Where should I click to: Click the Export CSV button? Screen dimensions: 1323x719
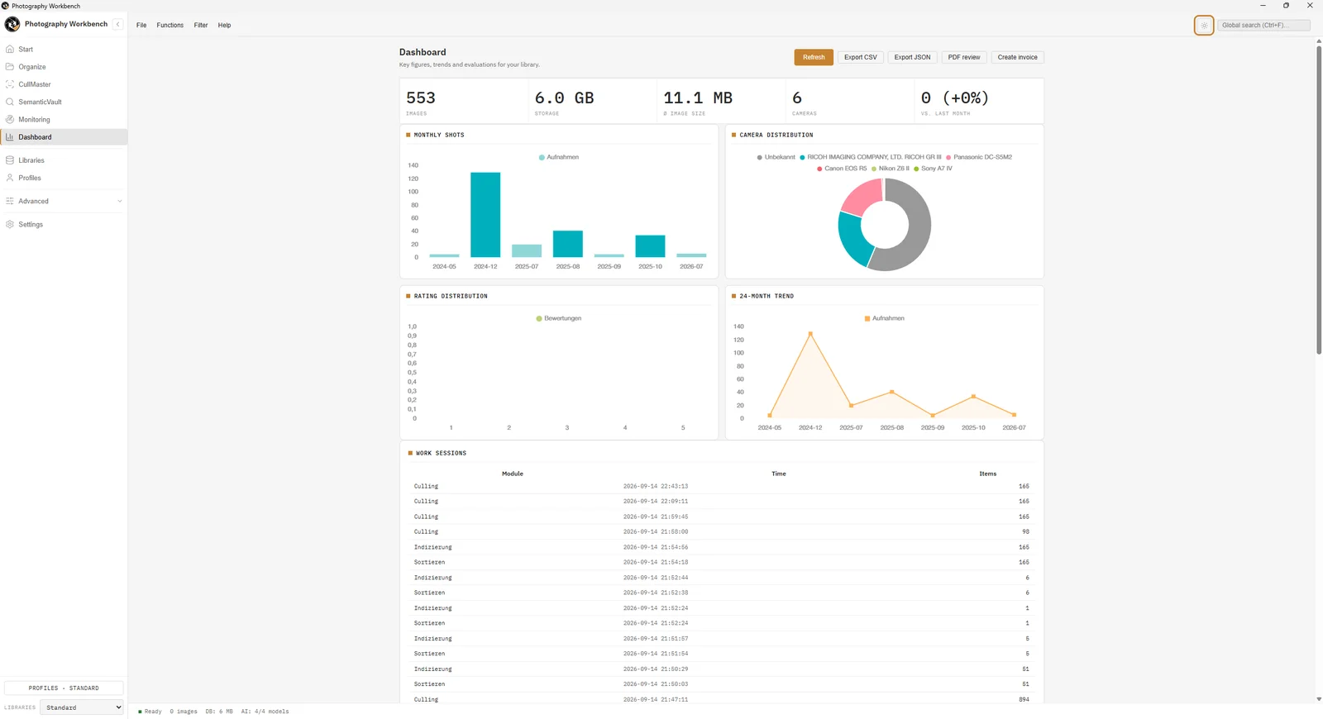coord(861,57)
